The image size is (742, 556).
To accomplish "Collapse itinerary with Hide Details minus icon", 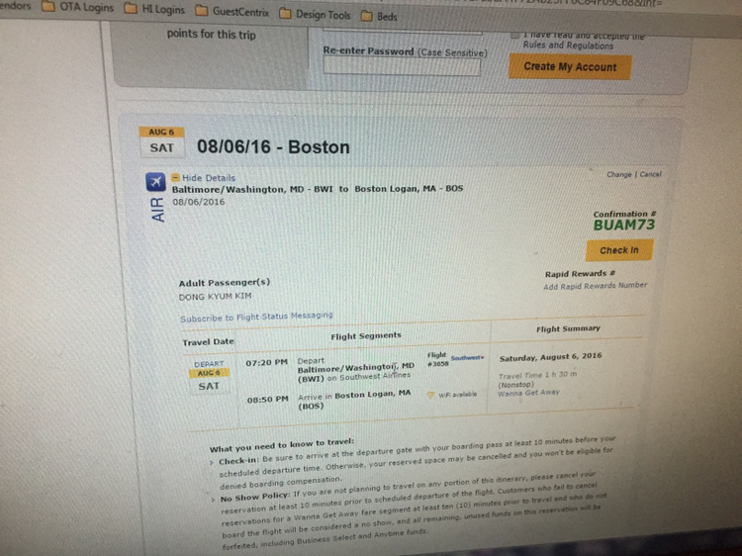I will 175,177.
